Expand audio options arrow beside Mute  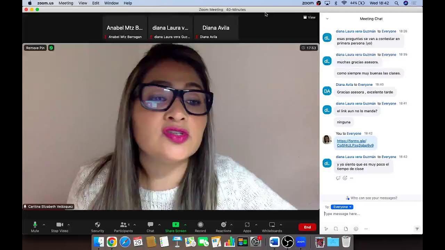click(44, 225)
